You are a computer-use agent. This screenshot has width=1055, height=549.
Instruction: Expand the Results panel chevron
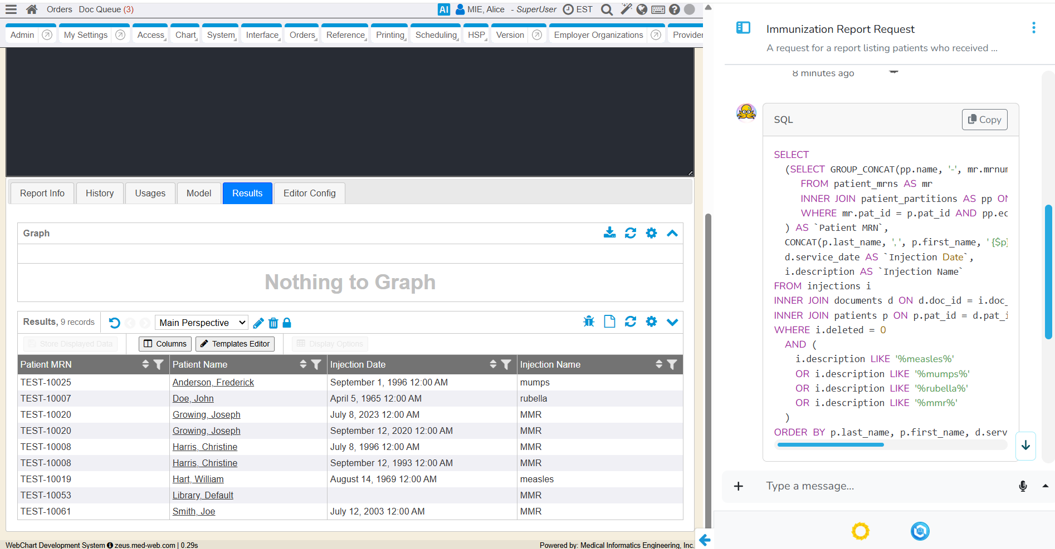click(672, 322)
